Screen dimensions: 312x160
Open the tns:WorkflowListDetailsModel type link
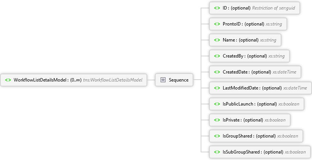[x=113, y=80]
